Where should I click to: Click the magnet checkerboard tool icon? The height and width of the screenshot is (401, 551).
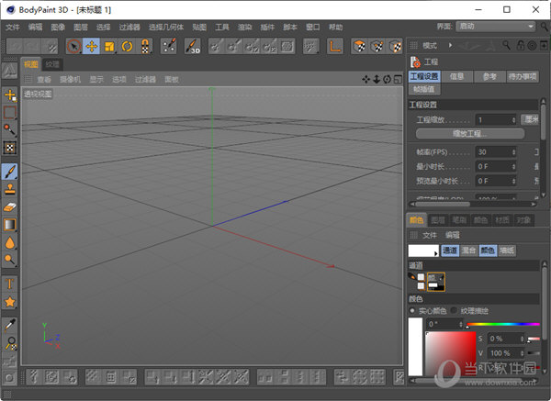(x=144, y=47)
